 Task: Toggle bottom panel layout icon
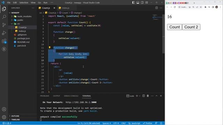click(x=138, y=2)
